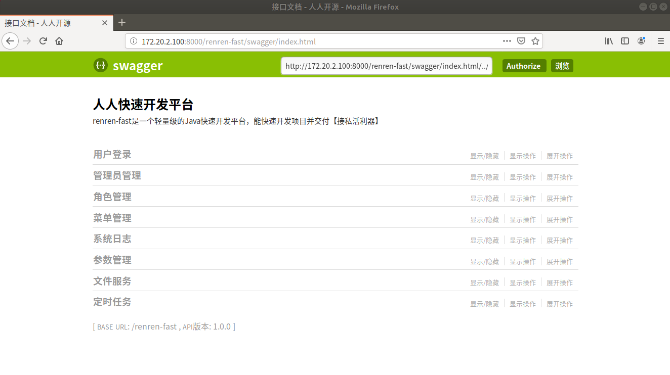
Task: Expand the 用户登录 section heading
Action: click(112, 154)
